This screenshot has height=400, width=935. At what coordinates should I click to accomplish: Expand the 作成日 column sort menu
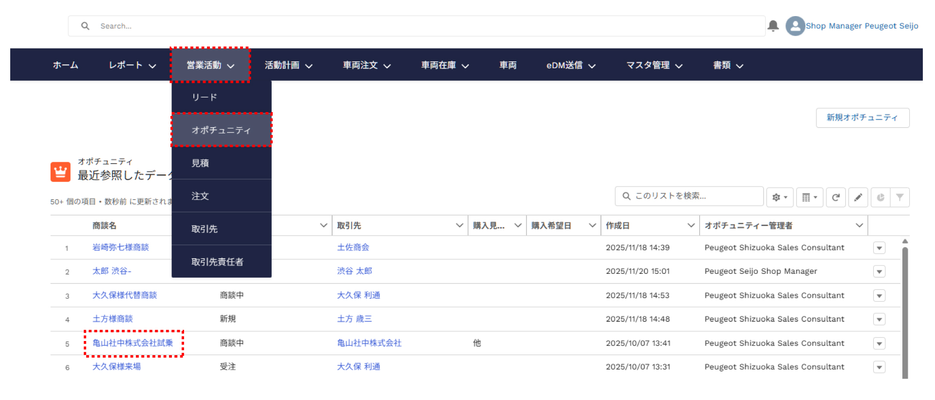(691, 225)
